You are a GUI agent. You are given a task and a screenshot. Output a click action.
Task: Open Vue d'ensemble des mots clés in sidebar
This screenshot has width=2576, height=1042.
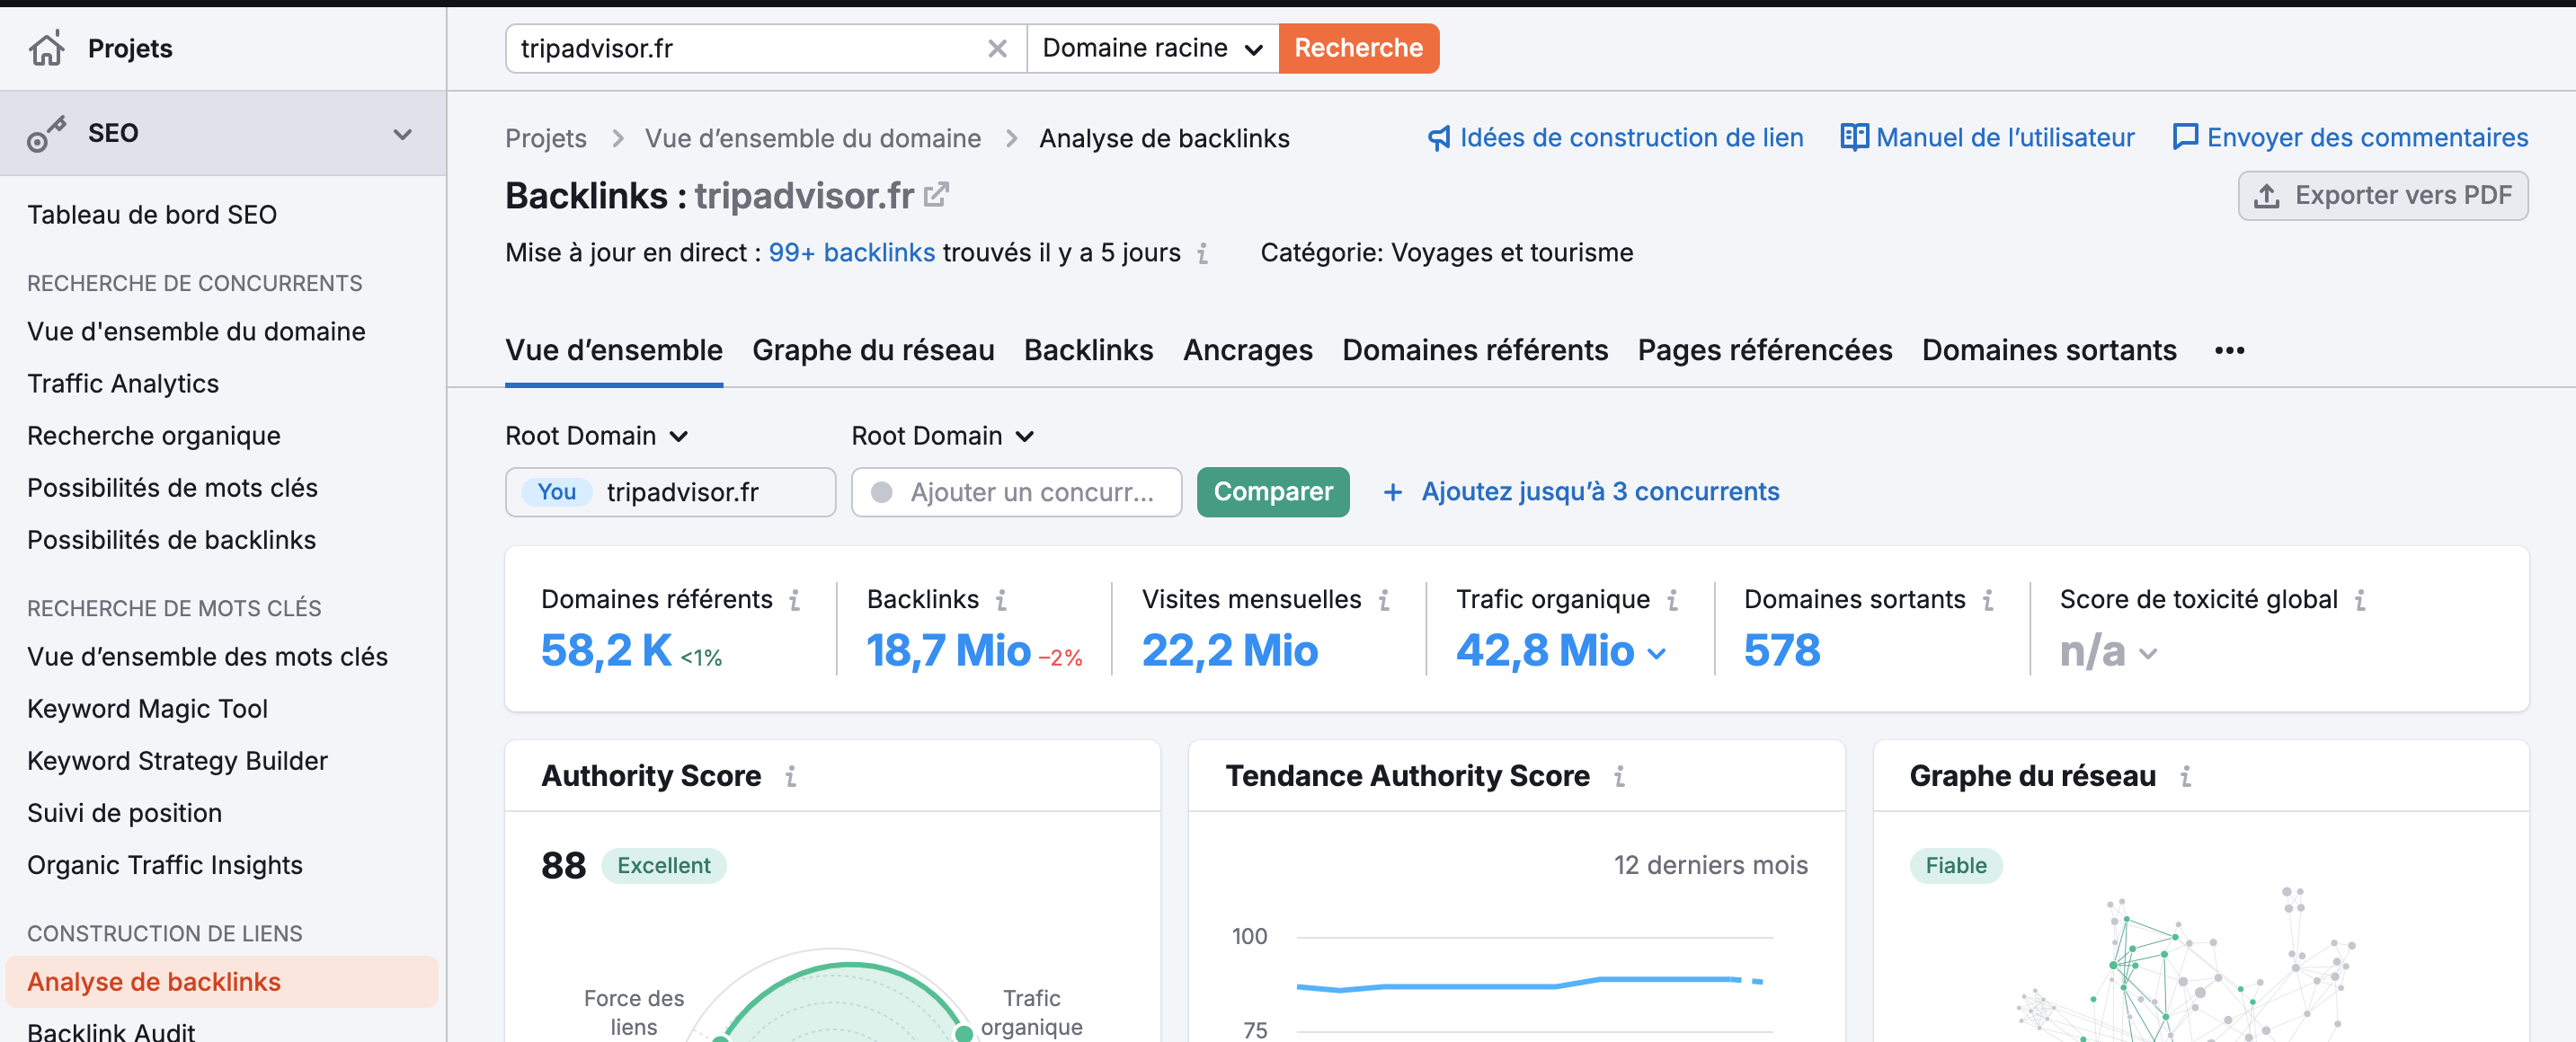pos(207,657)
